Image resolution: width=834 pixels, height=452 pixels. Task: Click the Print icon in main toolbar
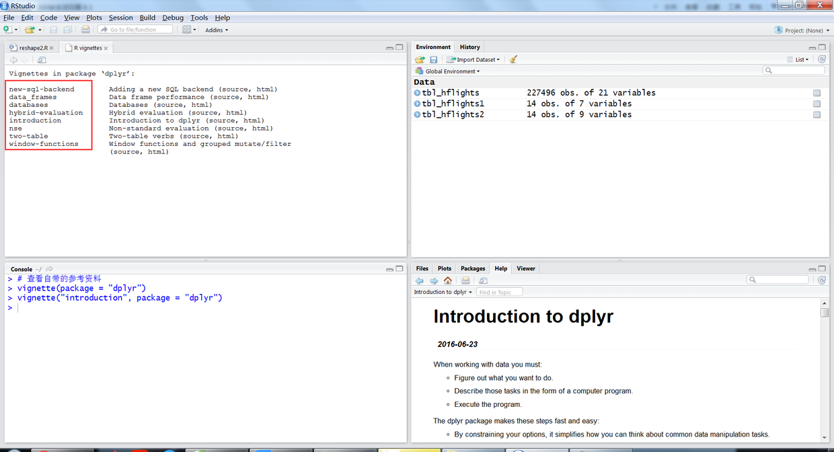pyautogui.click(x=85, y=30)
